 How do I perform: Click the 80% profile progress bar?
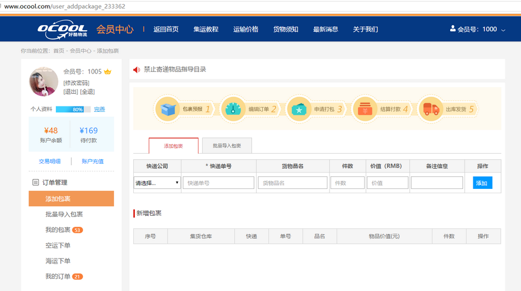click(73, 109)
